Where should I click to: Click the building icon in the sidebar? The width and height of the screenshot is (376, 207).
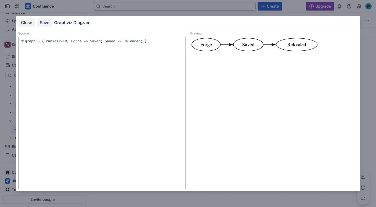pos(8,172)
